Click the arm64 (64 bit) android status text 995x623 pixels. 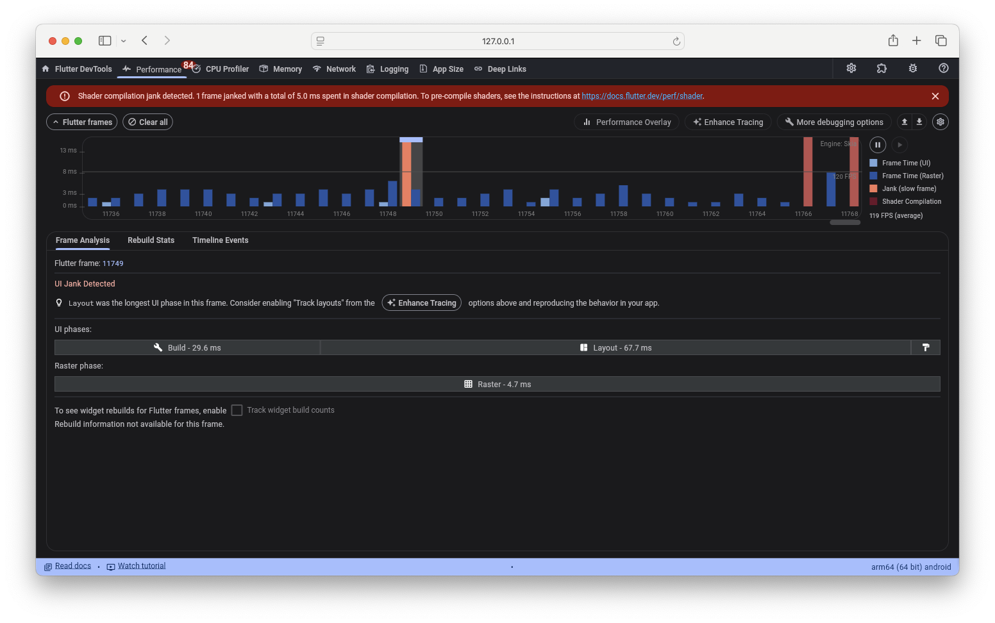911,567
